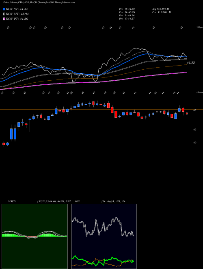
Task: Click the MACD: panel title
Action: click(12, 201)
